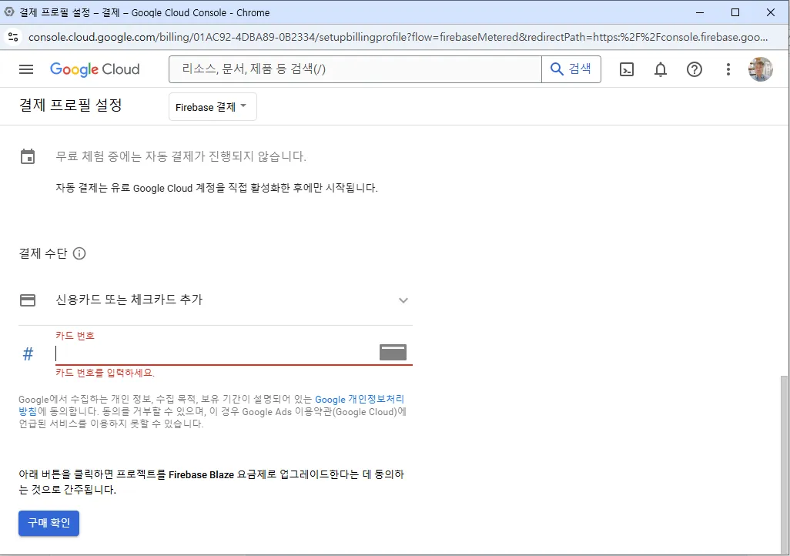Click the credit card icon beside 신용카드 추가

click(28, 300)
